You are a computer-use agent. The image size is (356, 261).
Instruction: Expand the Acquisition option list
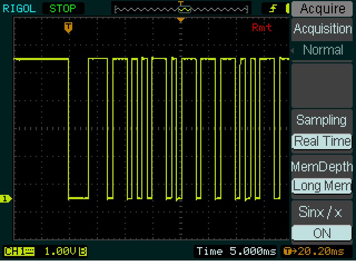tap(322, 29)
